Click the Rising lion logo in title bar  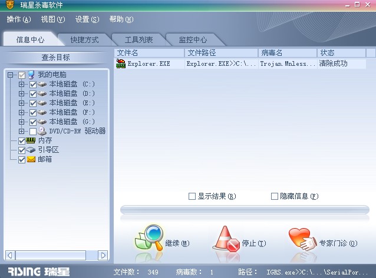click(10, 5)
